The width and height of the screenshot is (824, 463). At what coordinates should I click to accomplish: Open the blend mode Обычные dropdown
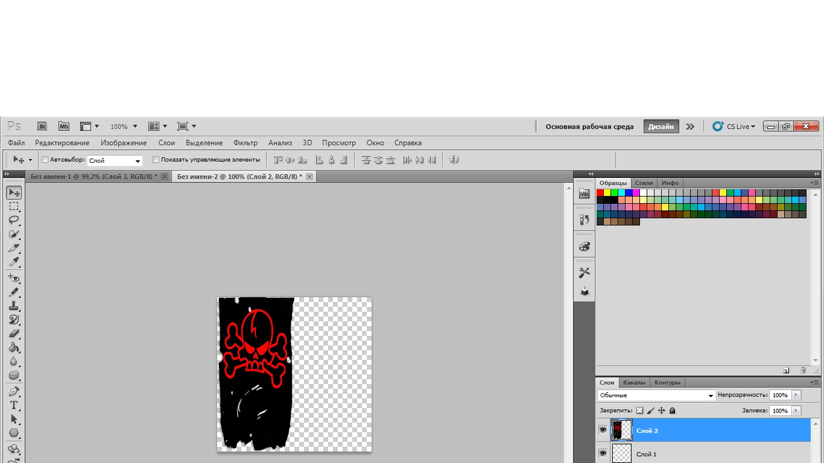[x=656, y=395]
